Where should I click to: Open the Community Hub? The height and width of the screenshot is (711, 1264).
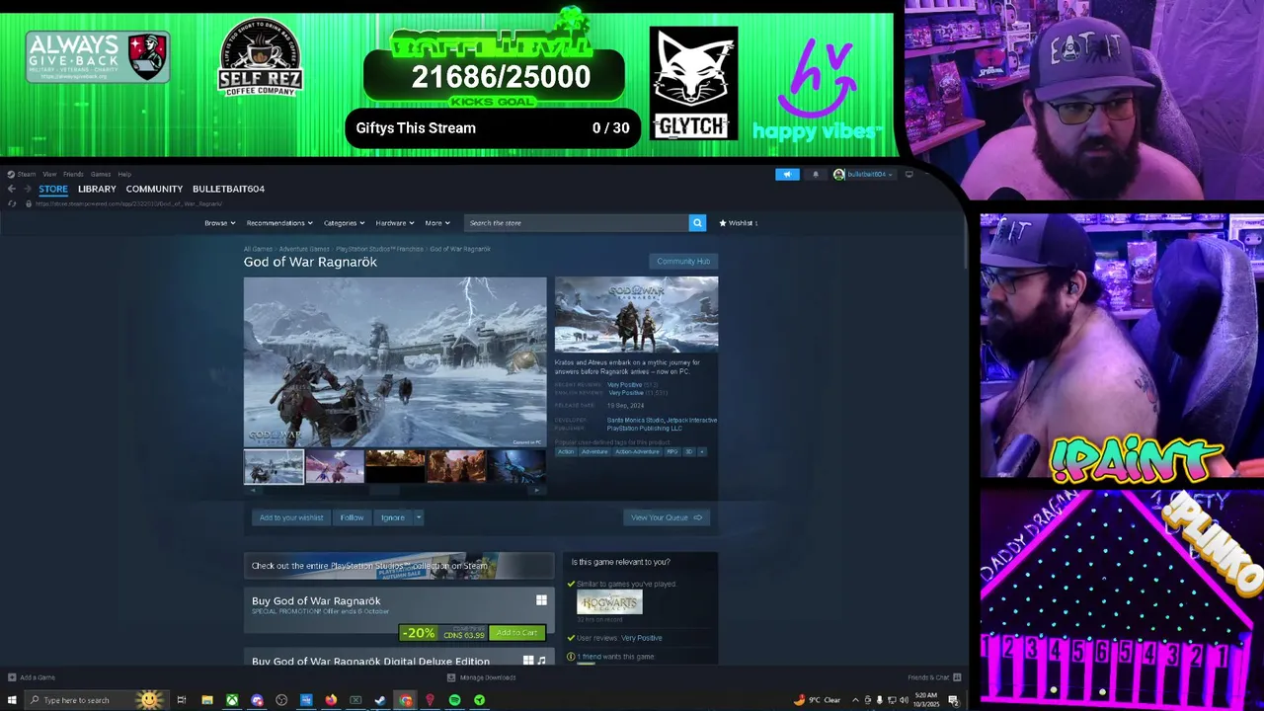point(683,262)
